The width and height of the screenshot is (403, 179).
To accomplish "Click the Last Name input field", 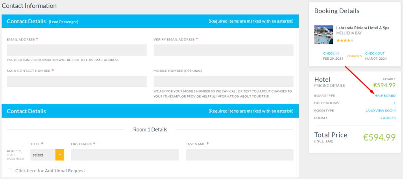I will tap(240, 155).
